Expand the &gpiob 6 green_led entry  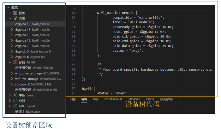coord(12,57)
